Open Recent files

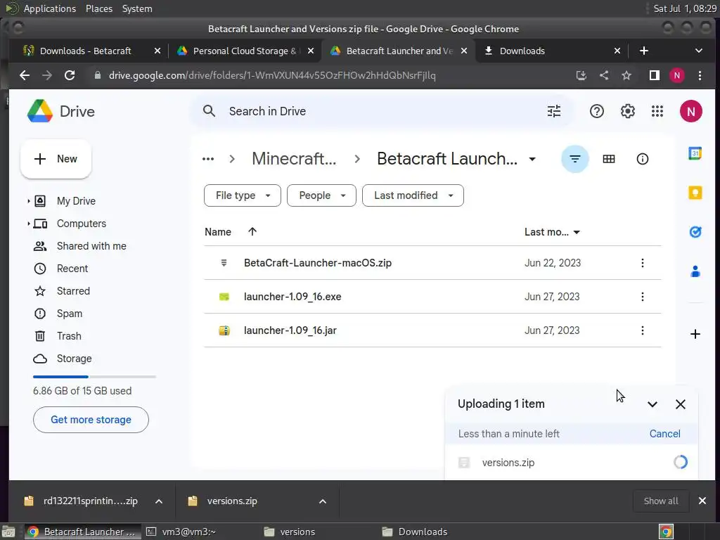[72, 269]
